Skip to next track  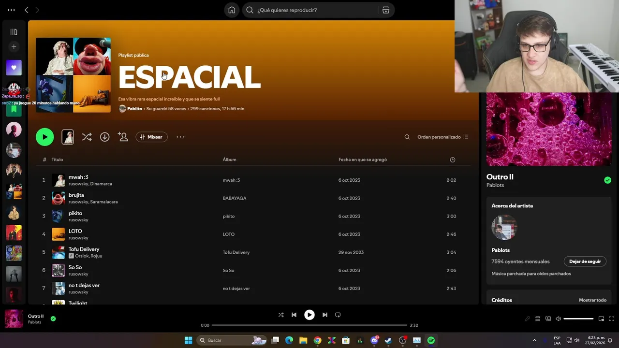pos(325,315)
